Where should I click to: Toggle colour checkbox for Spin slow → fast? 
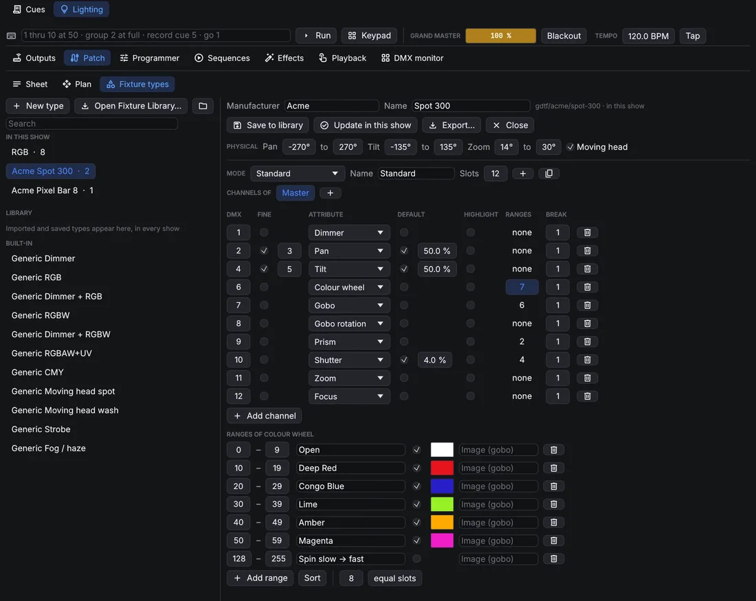pos(416,559)
